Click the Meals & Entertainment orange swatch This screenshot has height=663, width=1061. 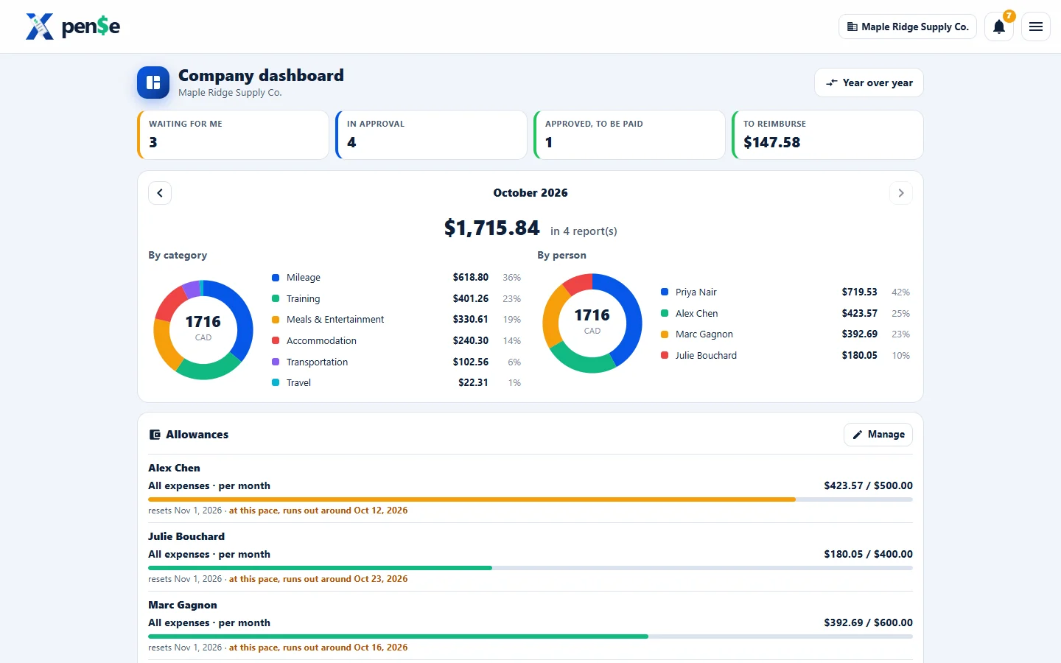(276, 320)
